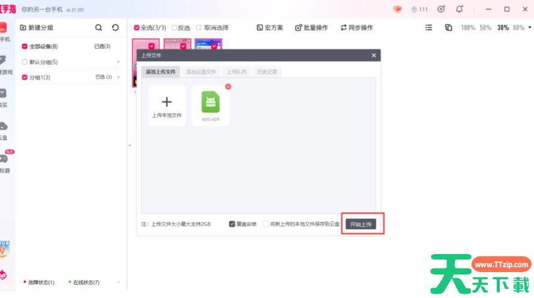Open the settings target icon in title bar

tap(441, 9)
